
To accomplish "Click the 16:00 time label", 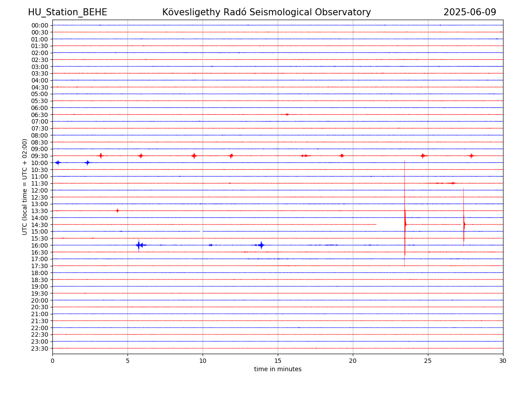I will [x=40, y=245].
